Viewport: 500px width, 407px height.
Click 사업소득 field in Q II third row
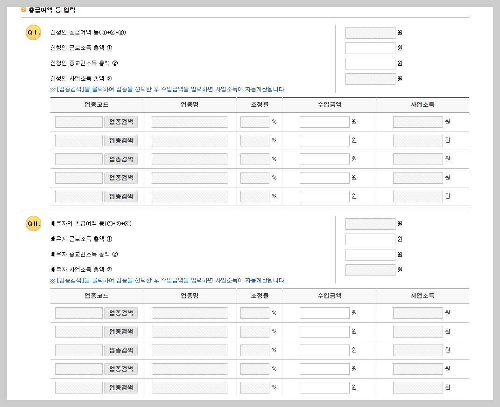click(418, 350)
